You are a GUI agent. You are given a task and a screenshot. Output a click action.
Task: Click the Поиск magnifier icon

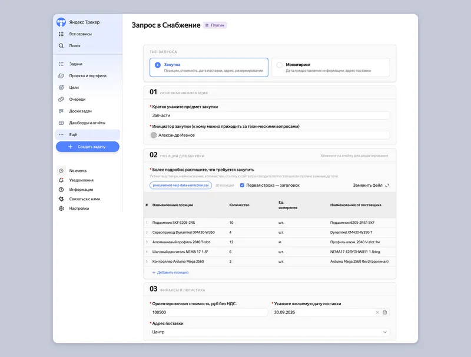(x=61, y=46)
